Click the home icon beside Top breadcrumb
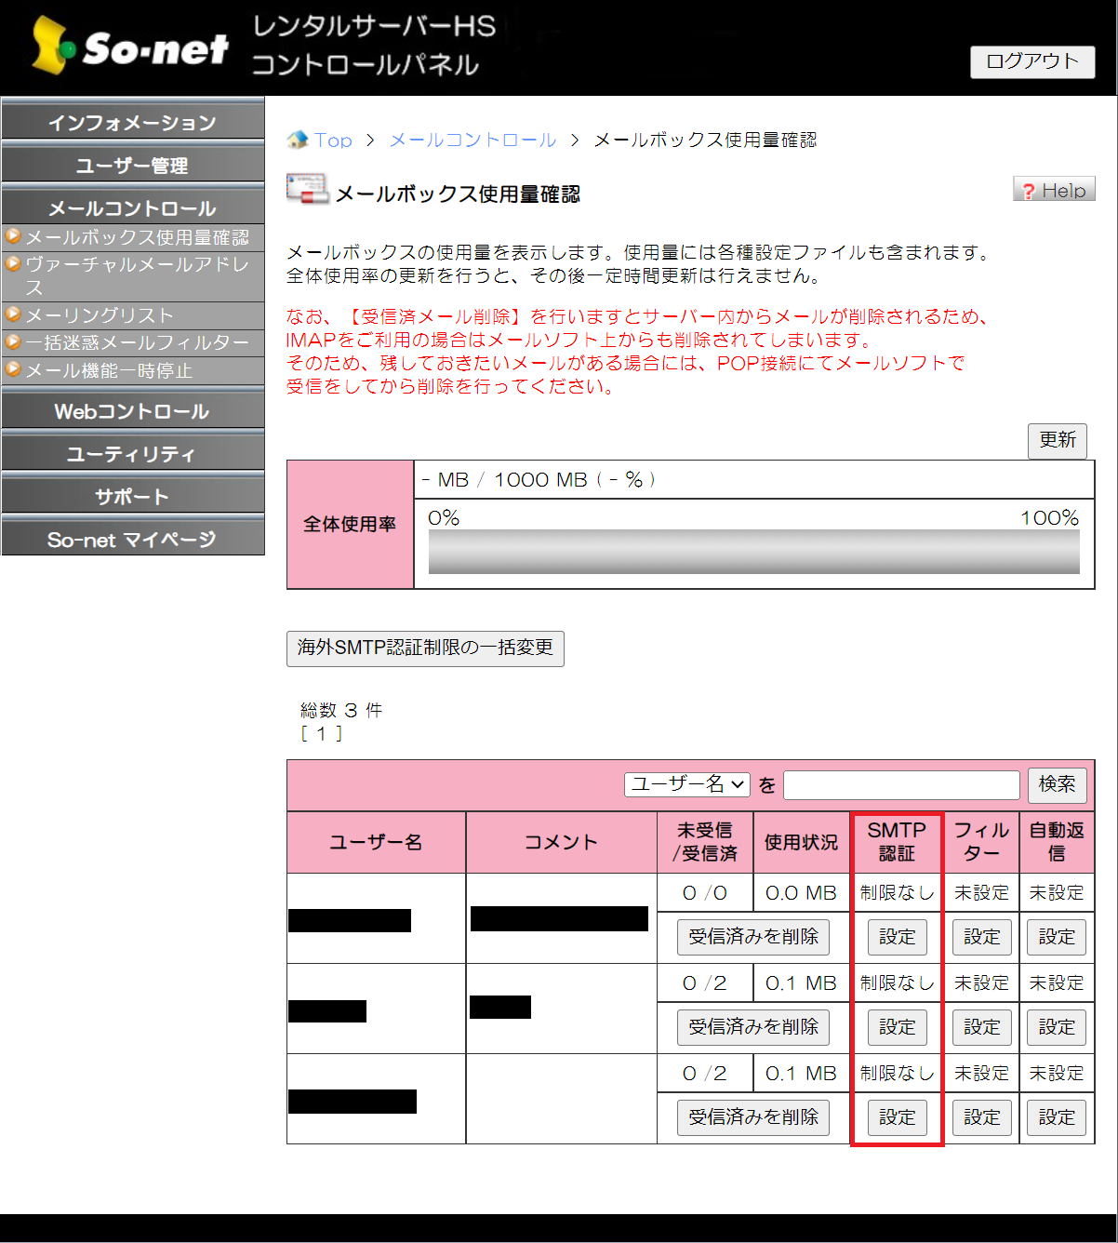Screen dimensions: 1118x1243 click(x=298, y=140)
